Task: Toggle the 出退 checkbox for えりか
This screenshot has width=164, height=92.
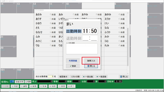Action: pyautogui.click(x=119, y=19)
